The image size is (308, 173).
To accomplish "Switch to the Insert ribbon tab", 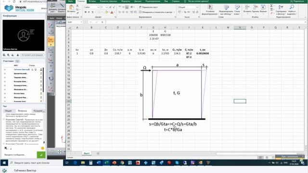I will (x=92, y=1).
